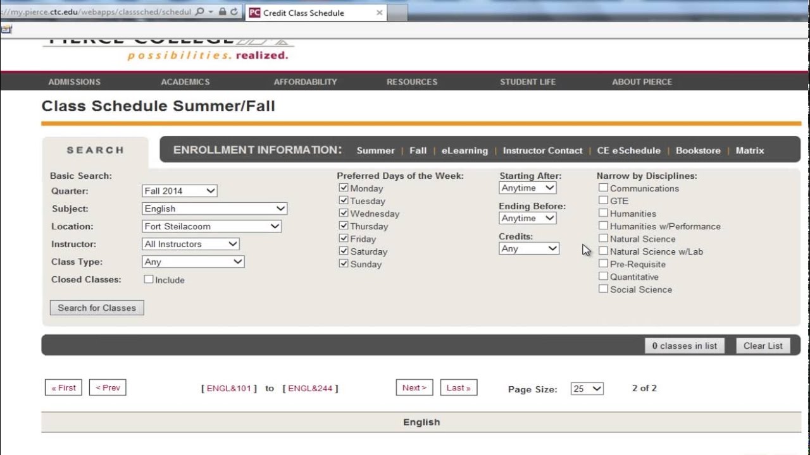Image resolution: width=810 pixels, height=455 pixels.
Task: Open the Resources nav menu
Action: click(412, 82)
